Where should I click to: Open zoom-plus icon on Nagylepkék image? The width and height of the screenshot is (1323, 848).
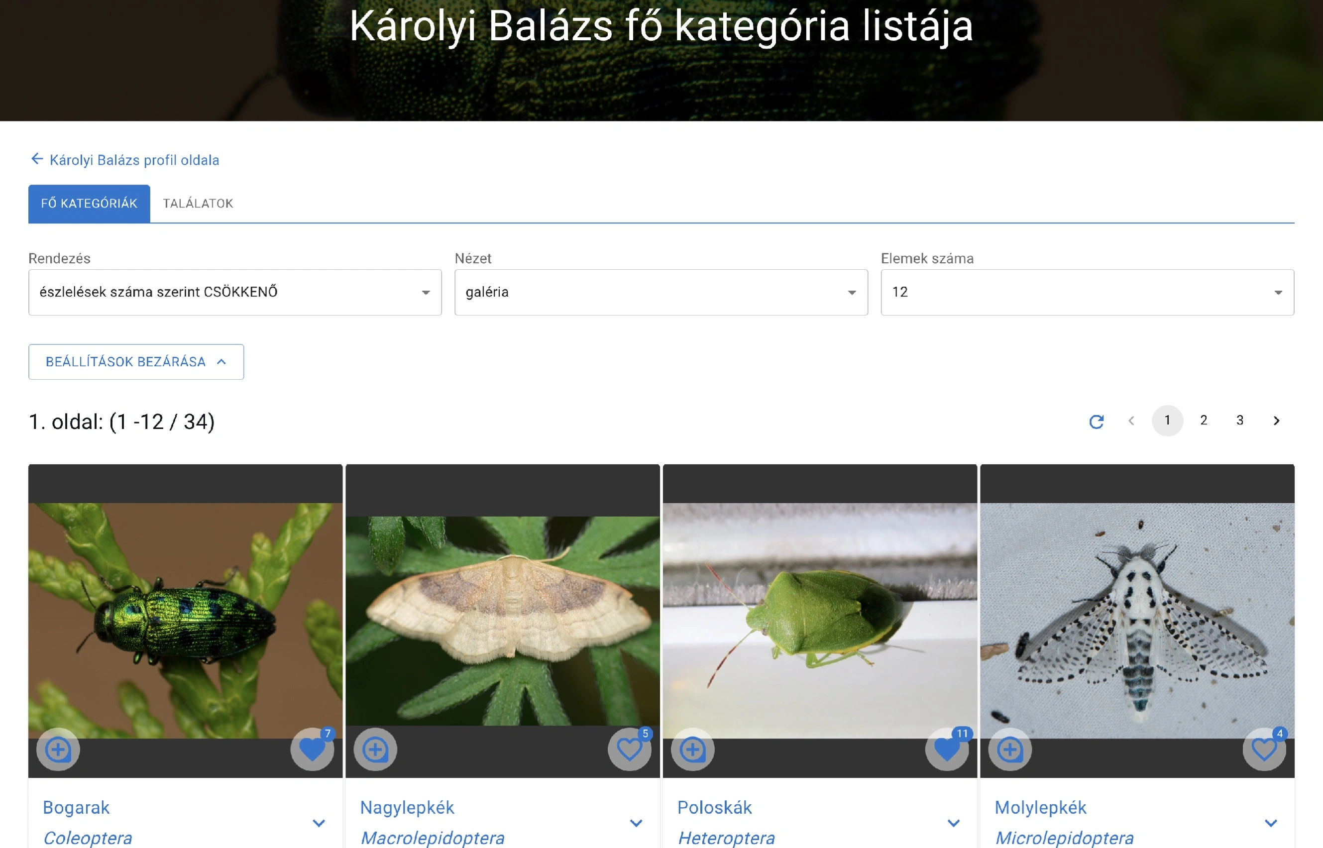click(375, 749)
